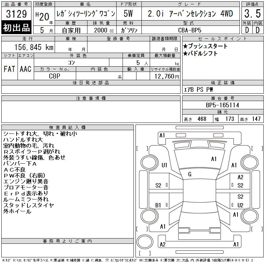265x265 pixels.
Task: Click the 事務局よりご案内 header
Action: (x=68, y=241)
